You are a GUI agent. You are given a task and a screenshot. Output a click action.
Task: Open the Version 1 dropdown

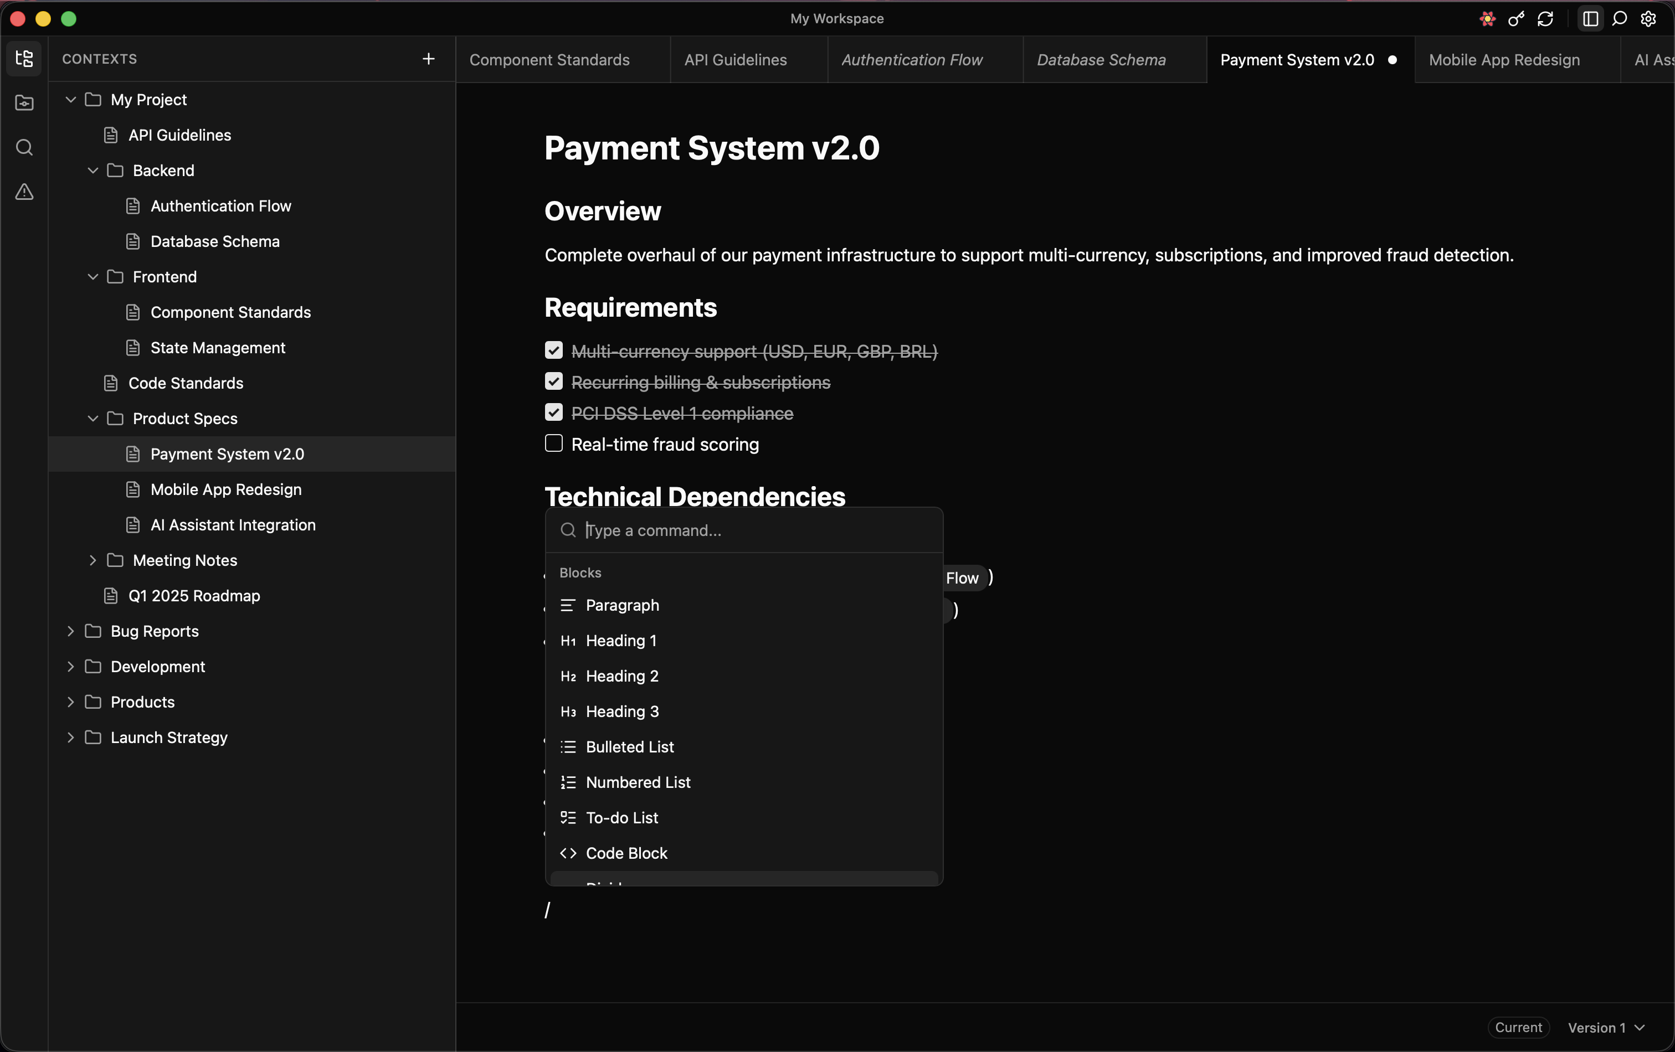click(x=1607, y=1028)
